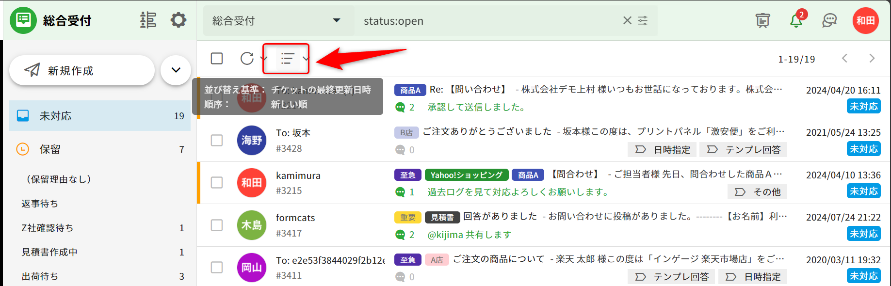This screenshot has width=891, height=286.
Task: Toggle the select-all tickets checkbox
Action: 217,59
